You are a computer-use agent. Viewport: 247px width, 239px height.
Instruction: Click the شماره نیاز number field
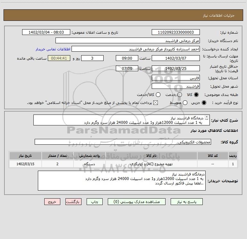tap(176, 32)
